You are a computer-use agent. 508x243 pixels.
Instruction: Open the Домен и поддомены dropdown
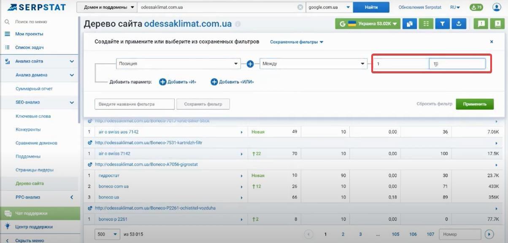(107, 7)
